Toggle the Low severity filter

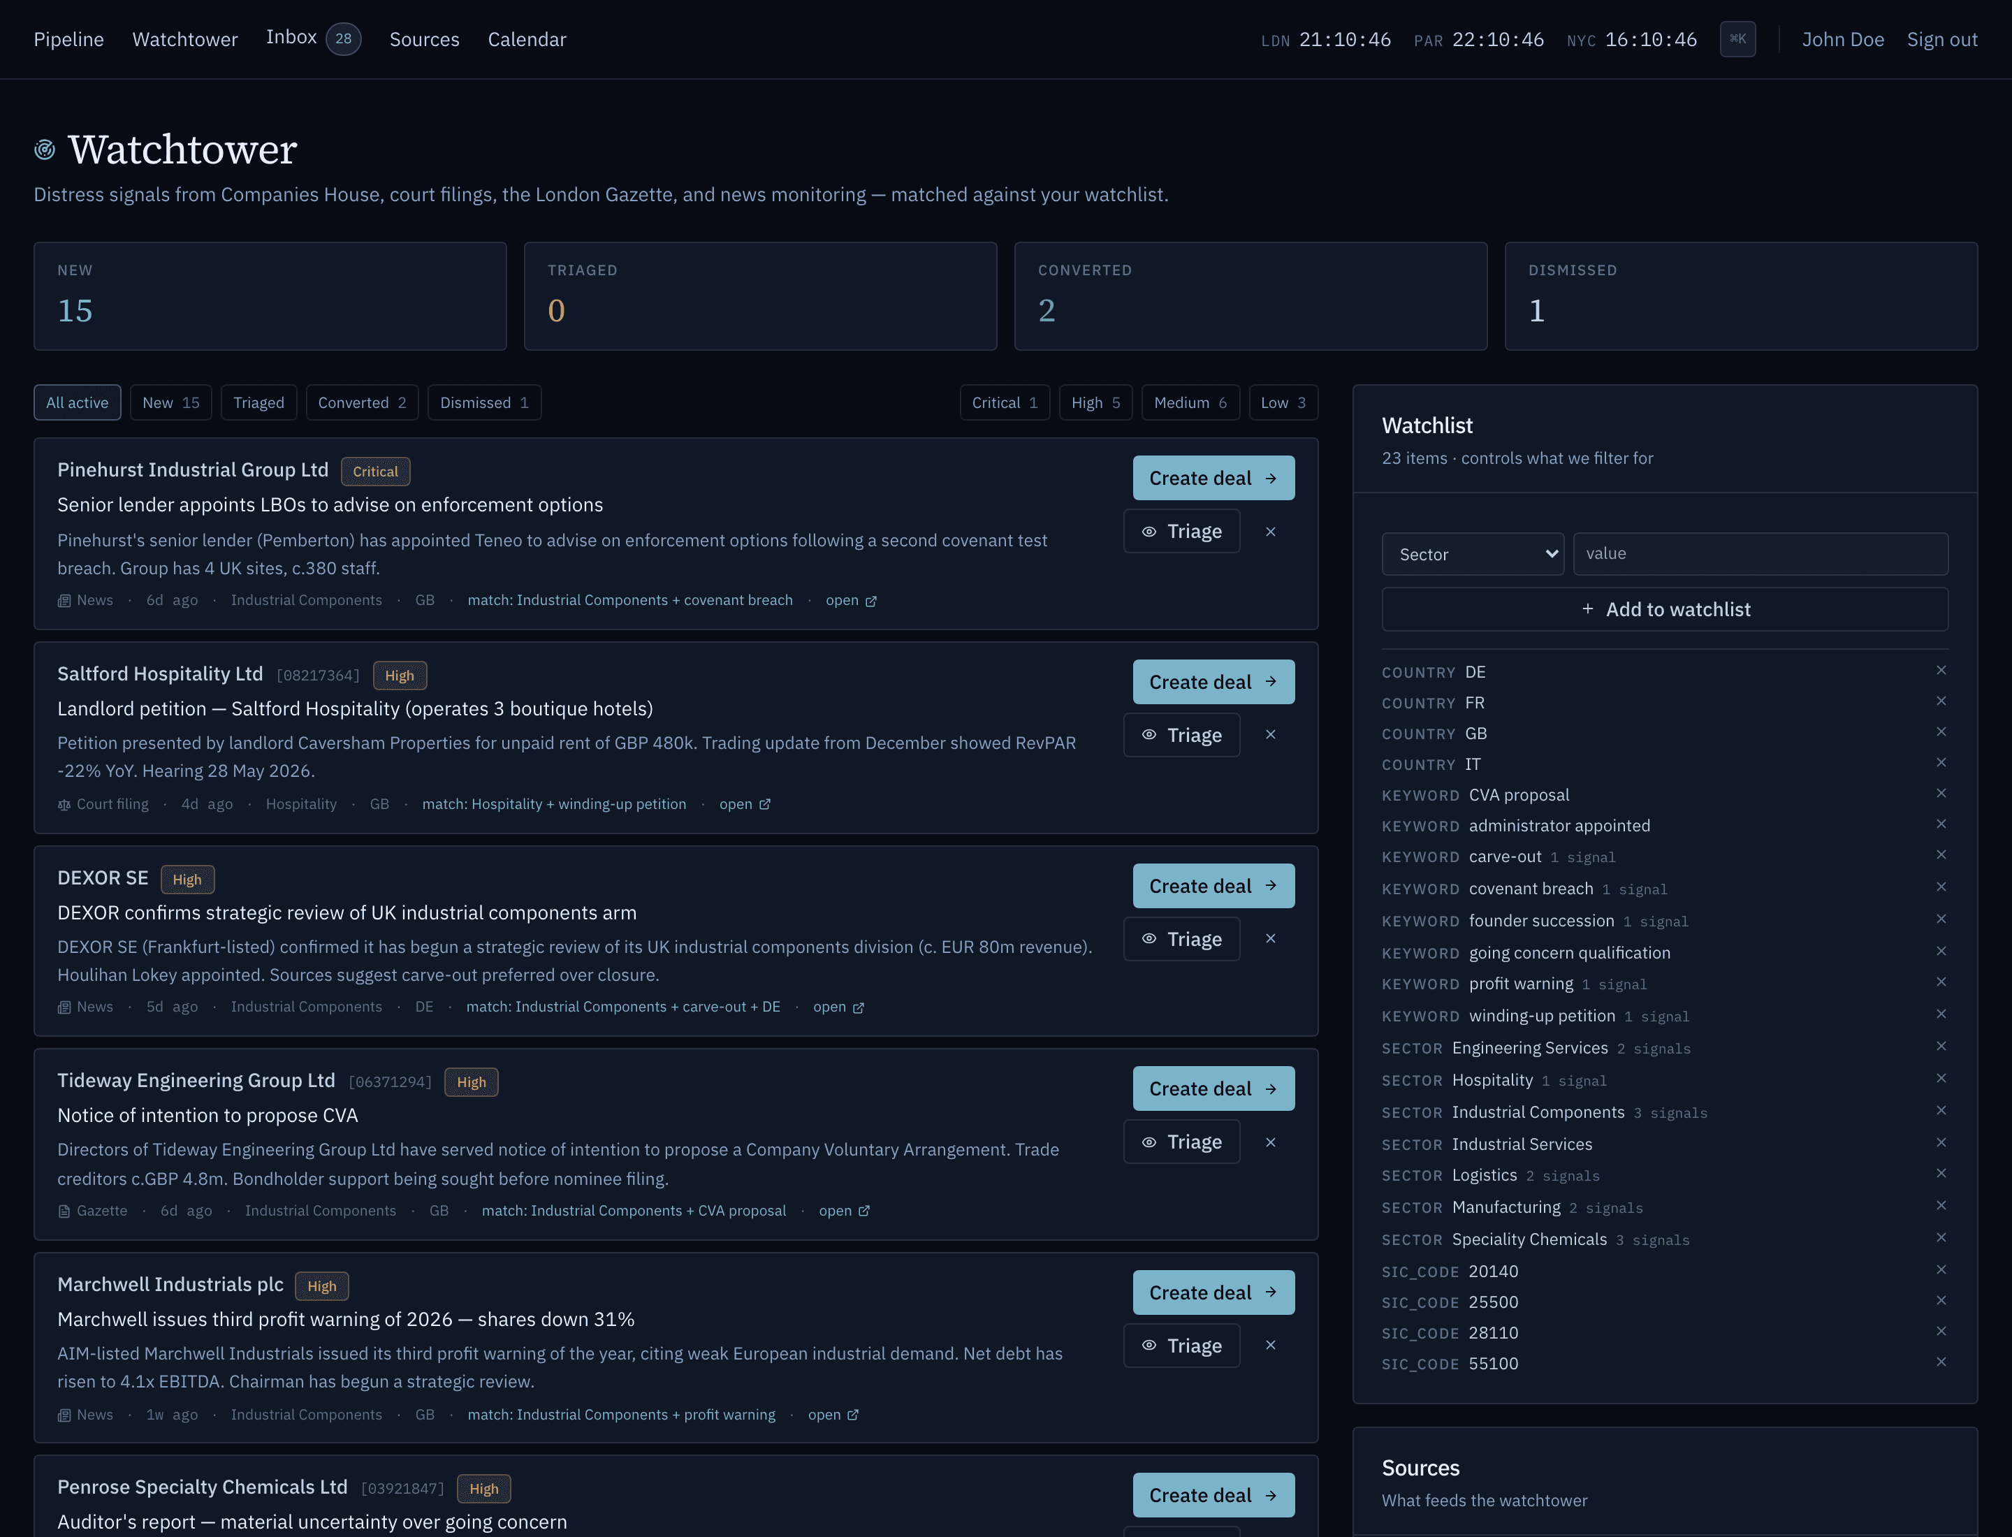1283,402
